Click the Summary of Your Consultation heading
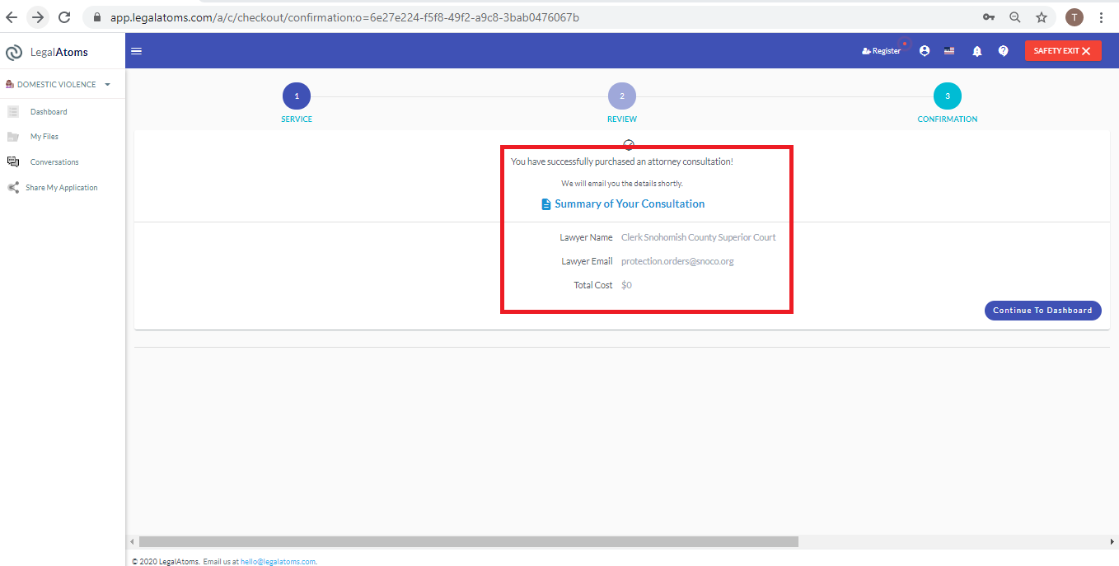 tap(630, 204)
